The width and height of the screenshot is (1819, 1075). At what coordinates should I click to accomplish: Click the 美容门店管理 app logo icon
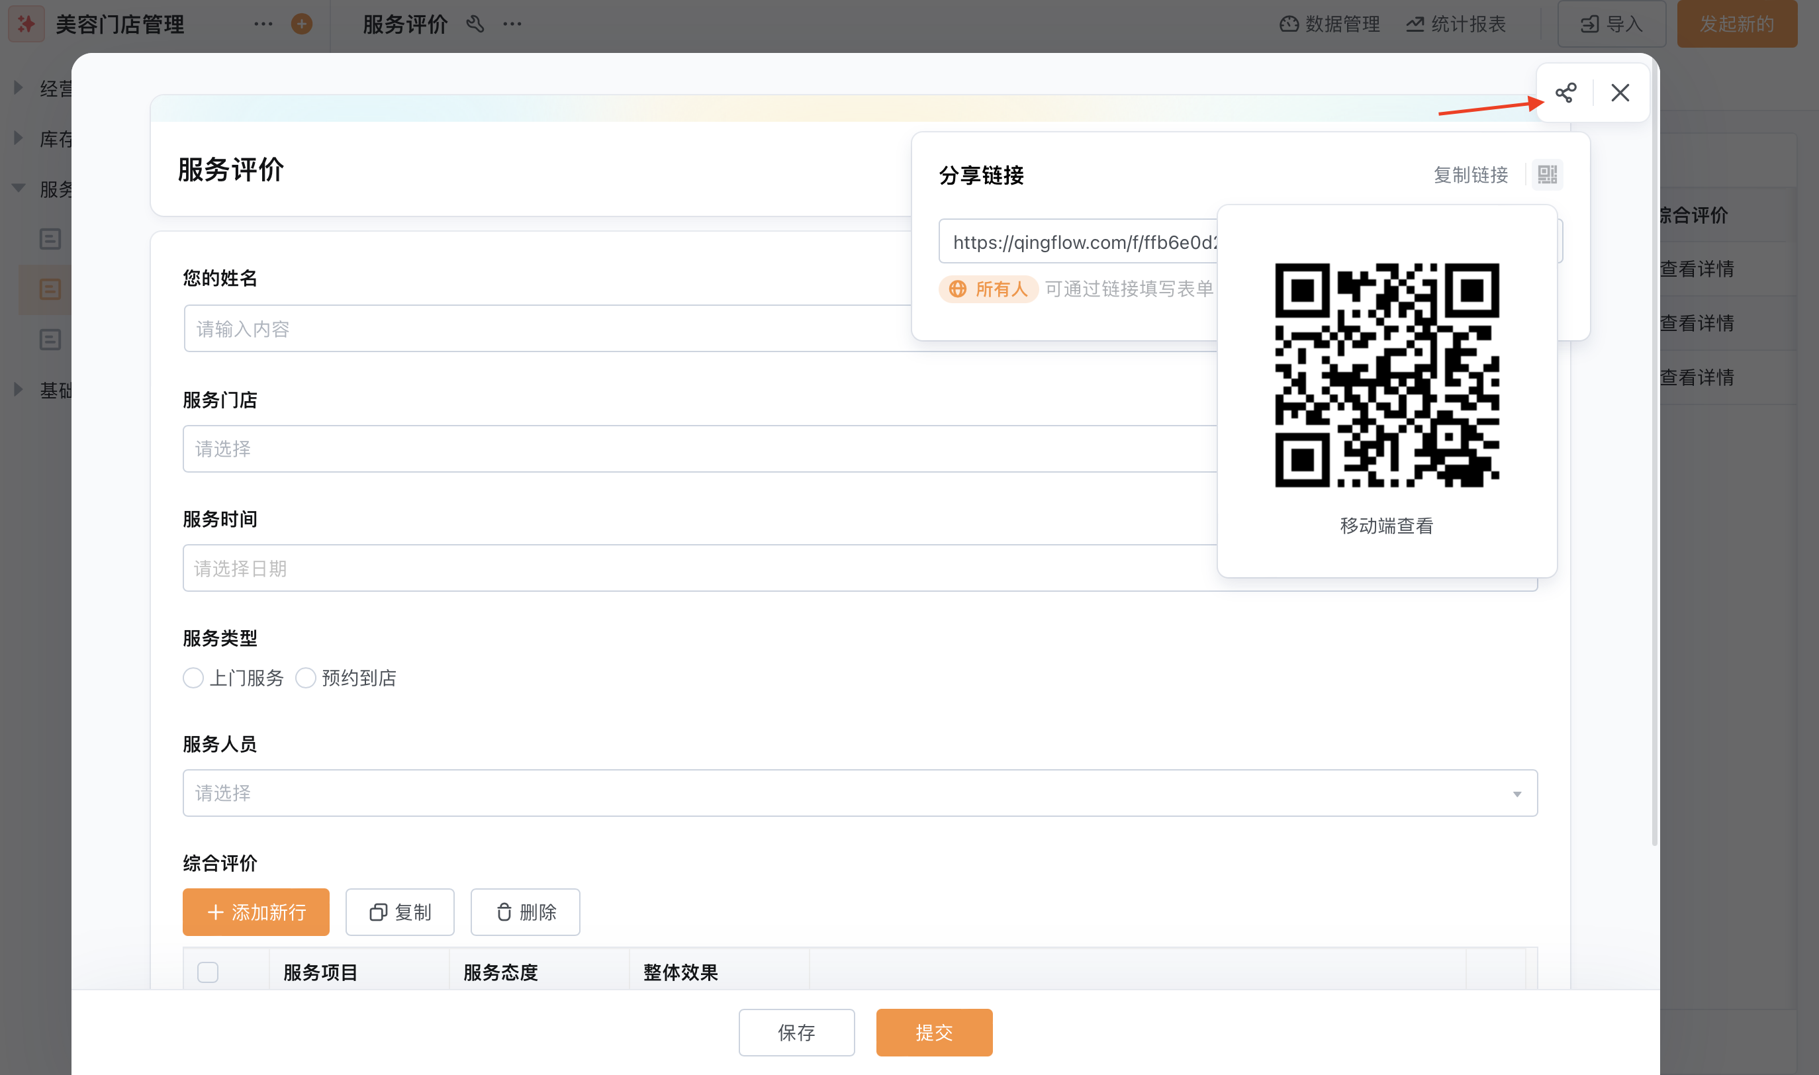click(26, 24)
